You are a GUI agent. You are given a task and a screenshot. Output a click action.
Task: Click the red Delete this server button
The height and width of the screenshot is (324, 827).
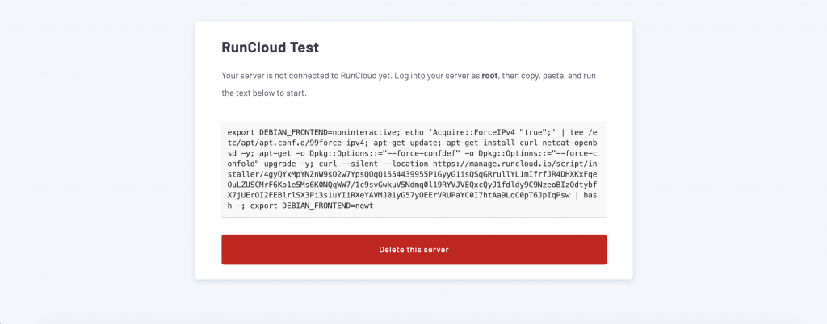[413, 249]
